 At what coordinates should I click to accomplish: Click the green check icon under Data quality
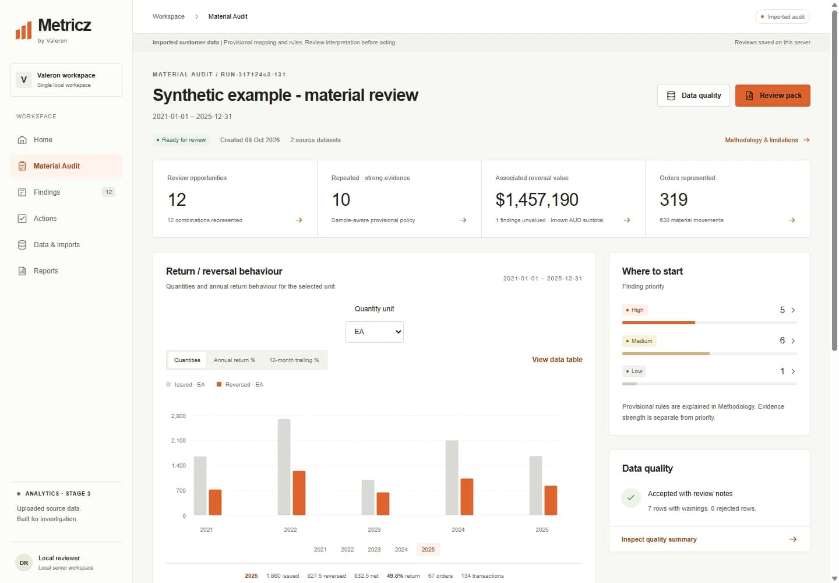tap(631, 498)
